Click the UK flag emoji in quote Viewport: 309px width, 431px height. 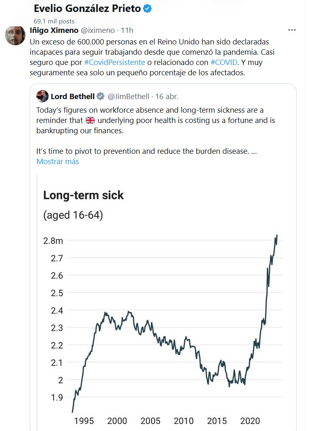pos(90,121)
